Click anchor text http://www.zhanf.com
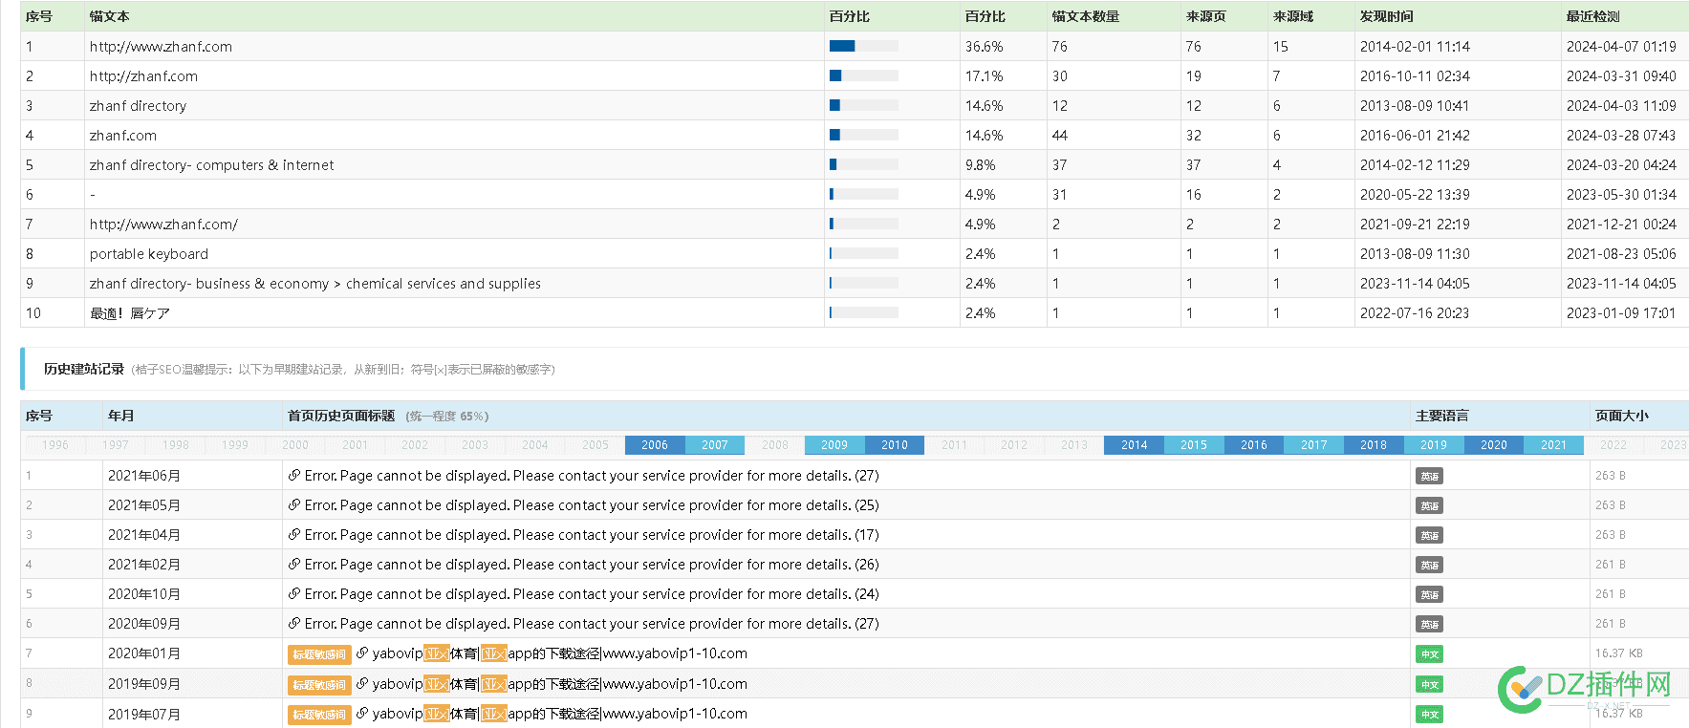This screenshot has height=728, width=1689. tap(161, 46)
